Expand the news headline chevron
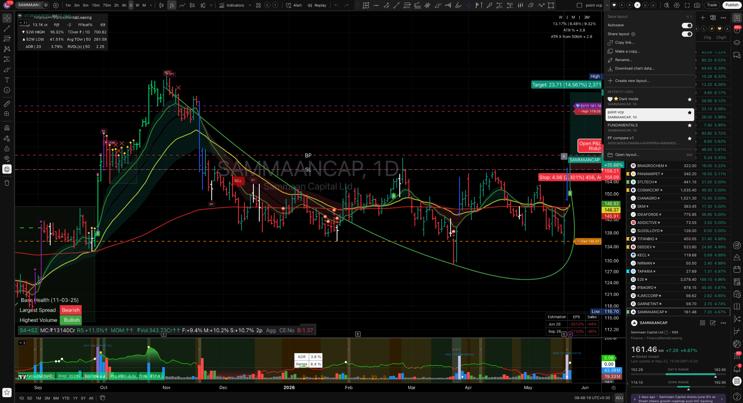The width and height of the screenshot is (743, 403). tap(722, 399)
